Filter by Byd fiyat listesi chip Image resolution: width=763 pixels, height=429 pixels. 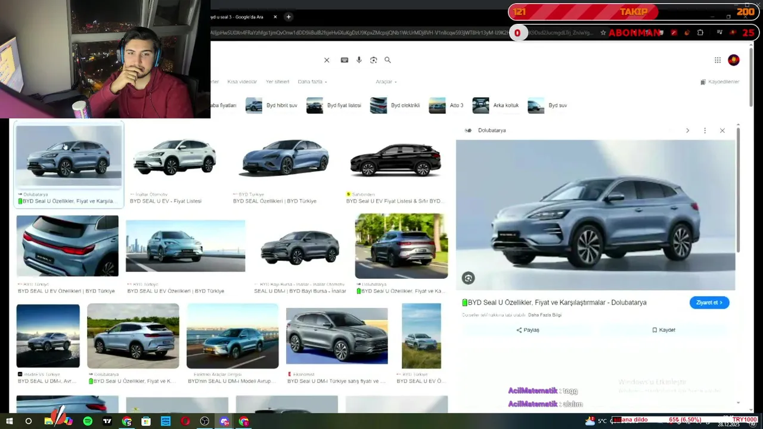click(334, 105)
